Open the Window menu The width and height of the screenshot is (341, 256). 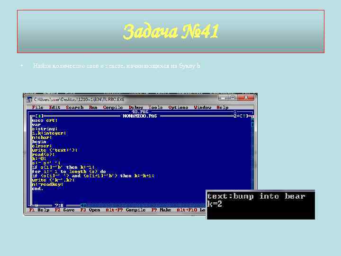point(203,107)
